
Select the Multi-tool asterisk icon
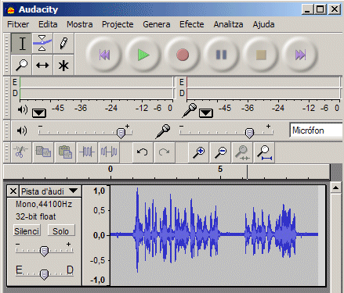[63, 65]
